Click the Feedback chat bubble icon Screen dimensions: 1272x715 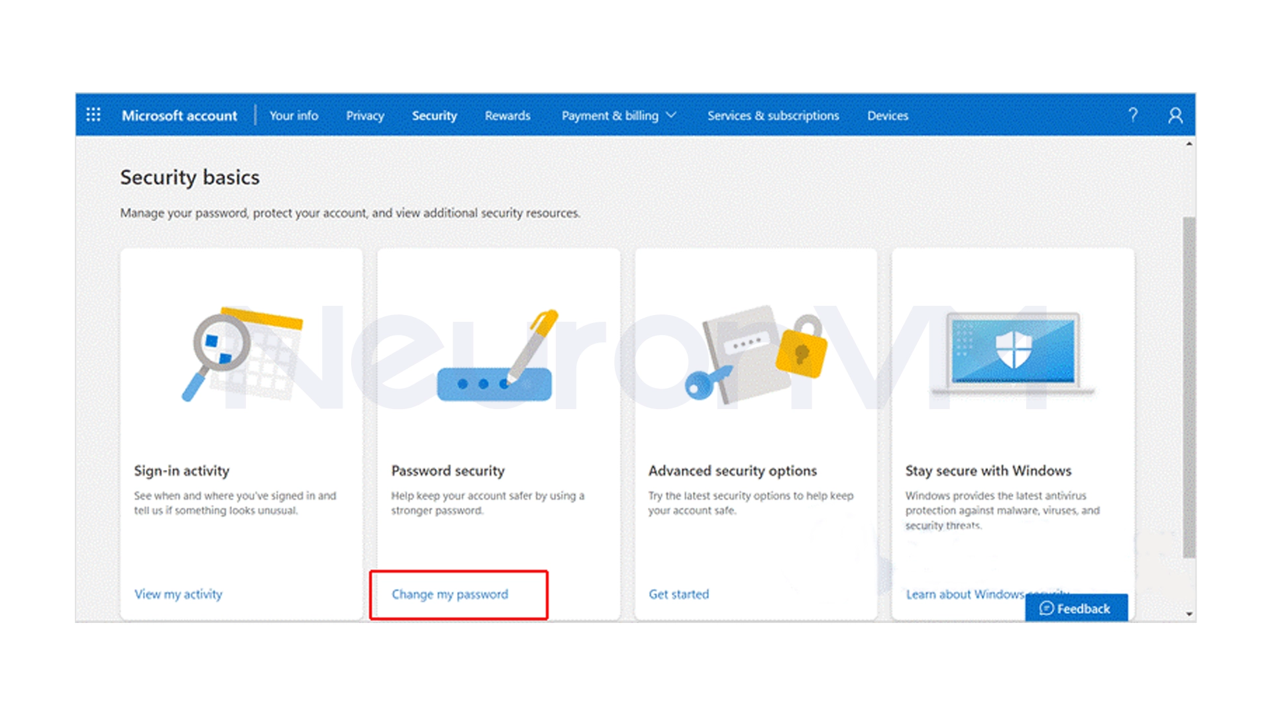tap(1047, 608)
